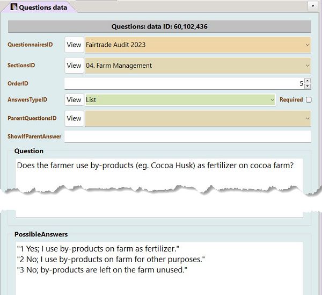
Task: Click the Questions data ID header bar
Action: click(159, 26)
